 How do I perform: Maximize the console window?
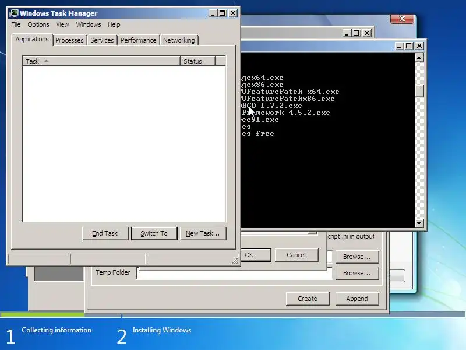[x=409, y=46]
